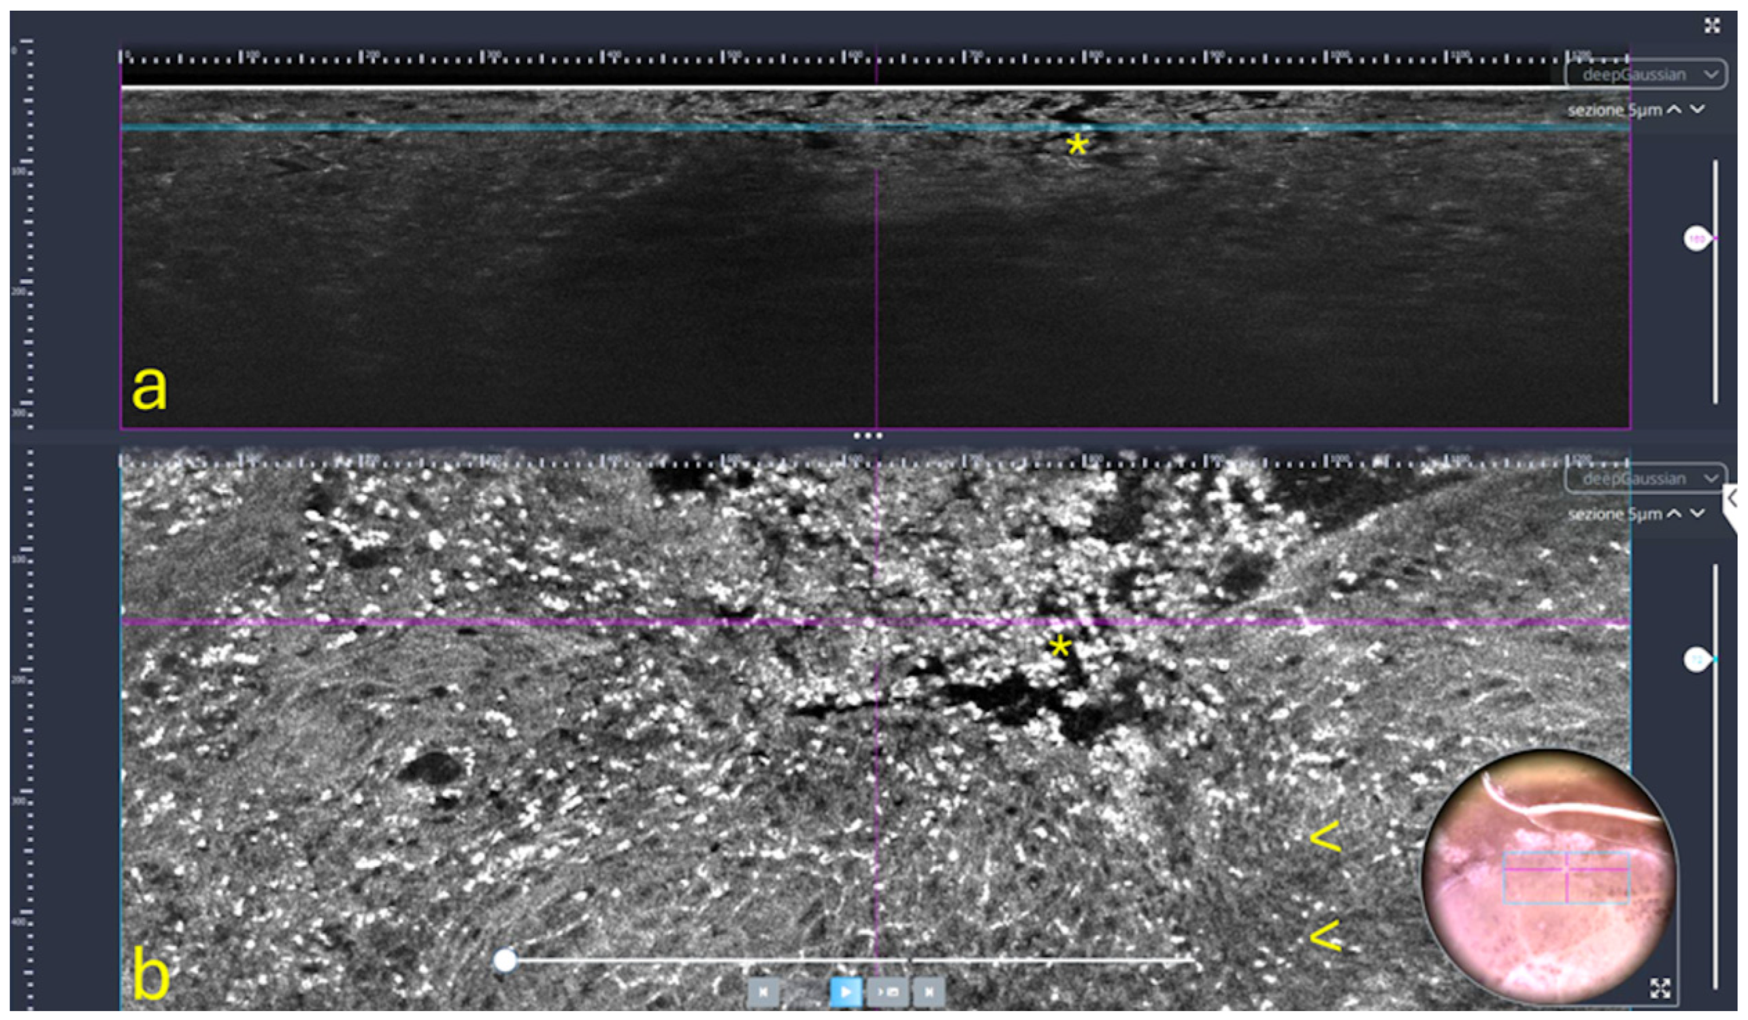Open lower panel deepGaussian filter dropdown
The height and width of the screenshot is (1020, 1748).
pyautogui.click(x=1645, y=479)
